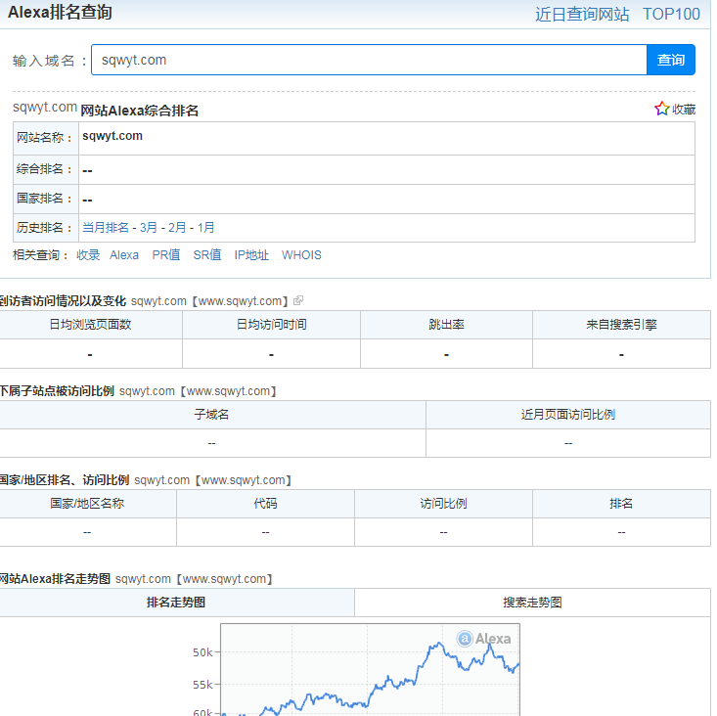Click the Alexa ranking trend chart
Viewport: 717px width, 716px height.
click(370, 669)
